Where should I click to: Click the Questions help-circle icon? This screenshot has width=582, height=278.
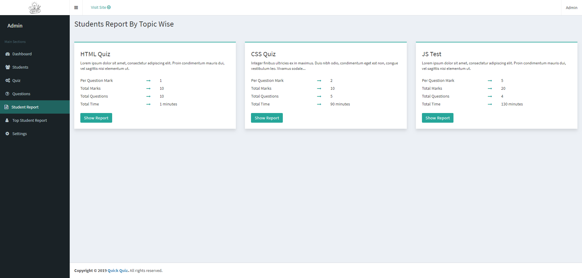[7, 94]
